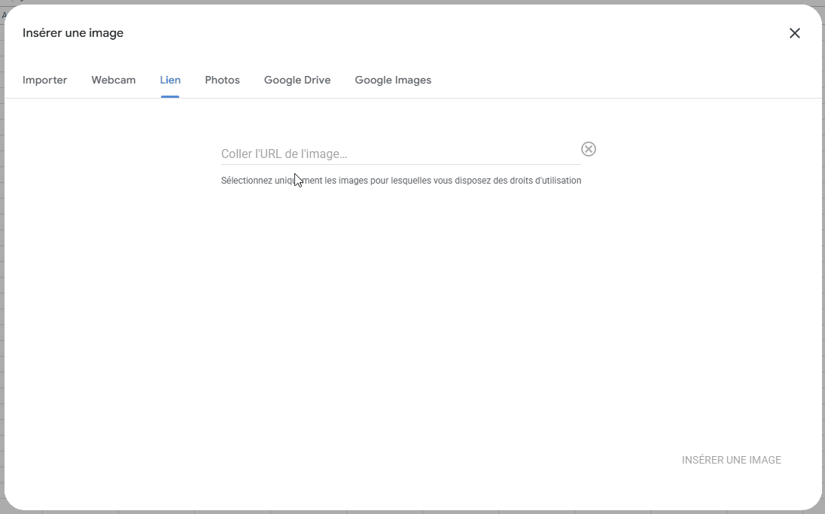The width and height of the screenshot is (825, 514).
Task: Switch to the Google Images tab
Action: pyautogui.click(x=393, y=80)
